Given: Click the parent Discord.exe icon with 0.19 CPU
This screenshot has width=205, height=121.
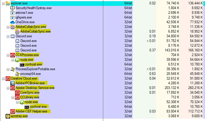Looking at the screenshot, I should click(x=13, y=36).
